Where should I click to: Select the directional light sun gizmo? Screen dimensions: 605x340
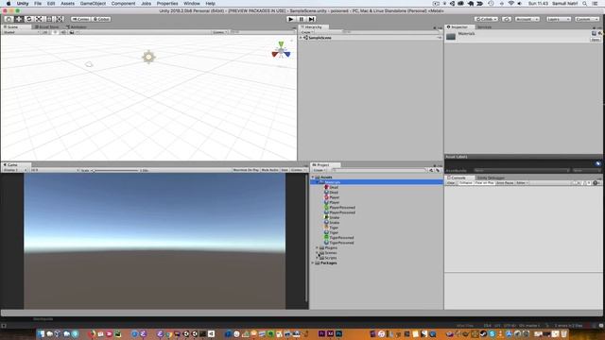pyautogui.click(x=148, y=57)
